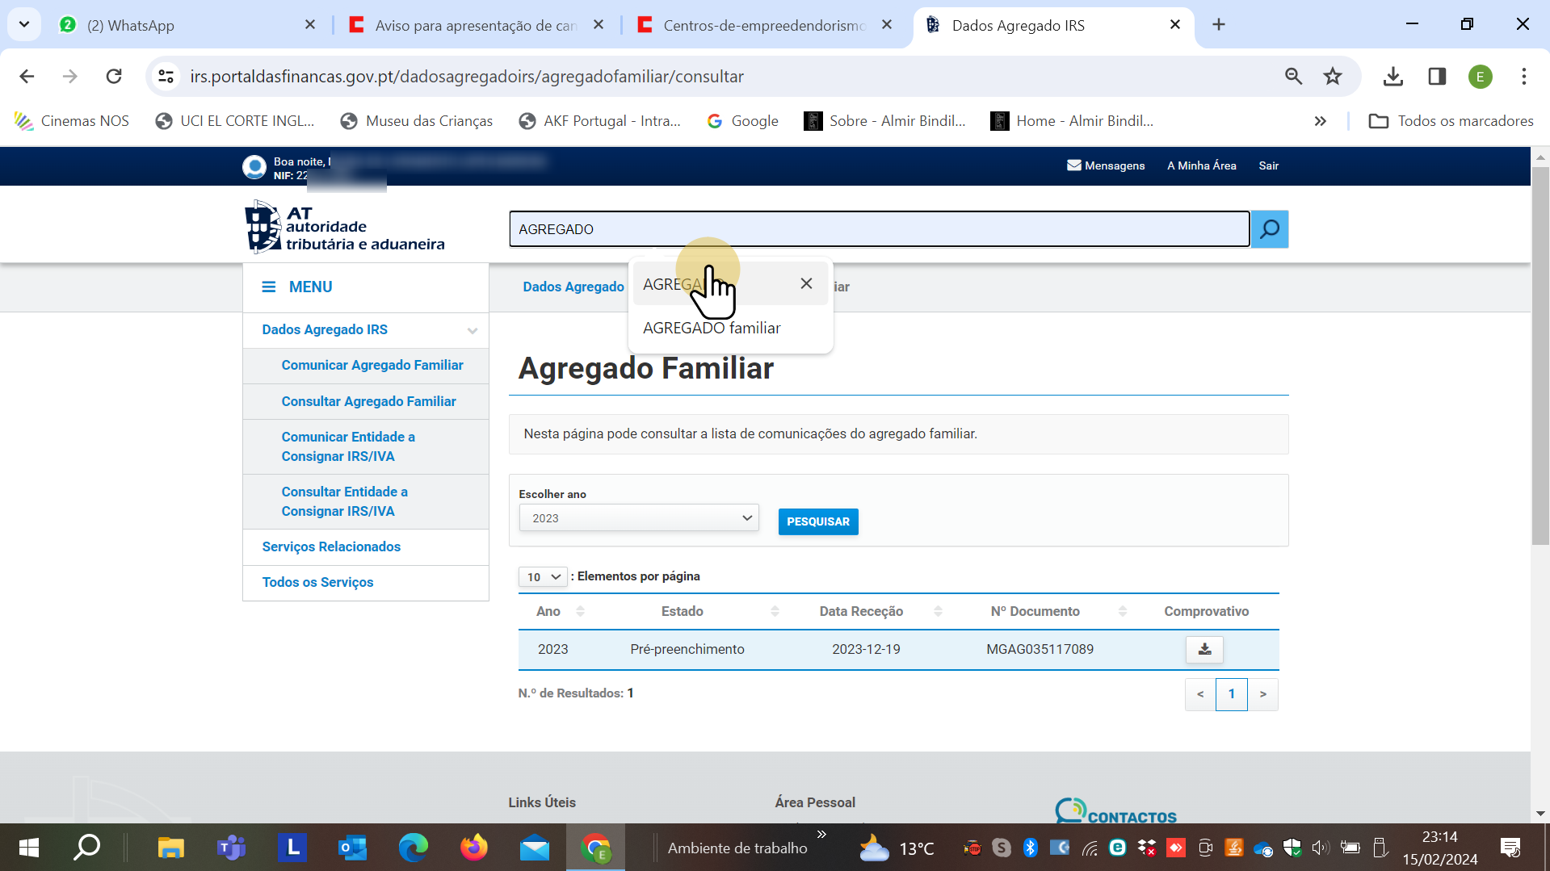Screen dimensions: 1550x871
Task: Select Comunicar Agregado Familiar menu item
Action: [372, 366]
